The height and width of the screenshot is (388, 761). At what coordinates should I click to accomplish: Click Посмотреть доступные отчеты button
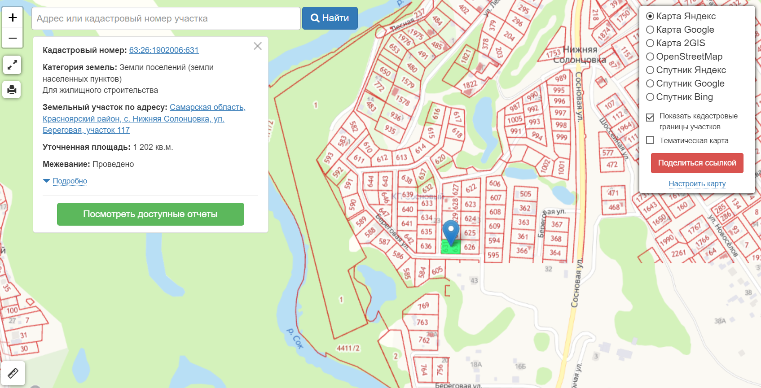click(x=150, y=214)
